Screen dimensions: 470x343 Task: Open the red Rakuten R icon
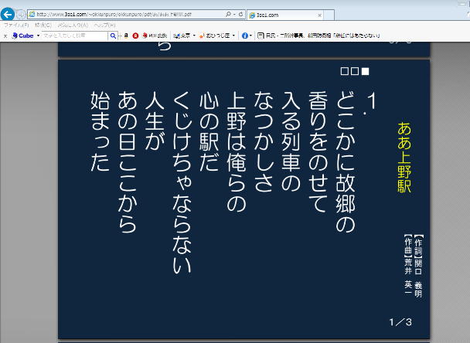(x=135, y=36)
